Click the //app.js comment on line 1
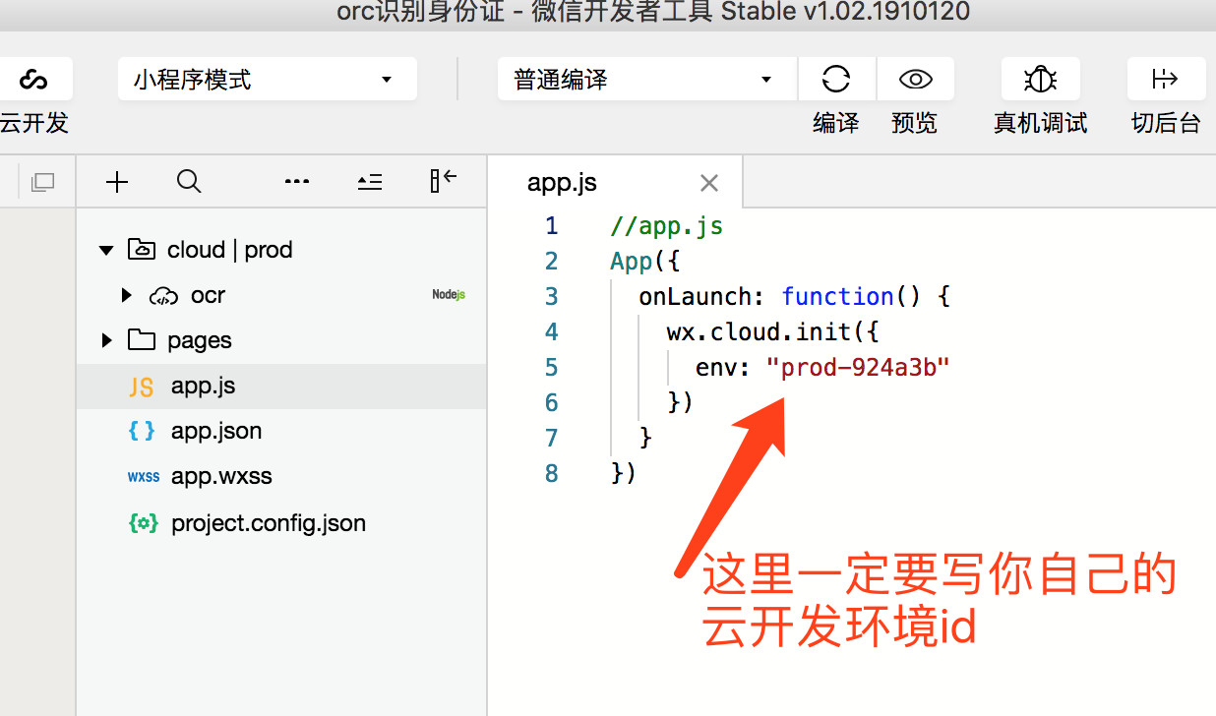 point(667,226)
